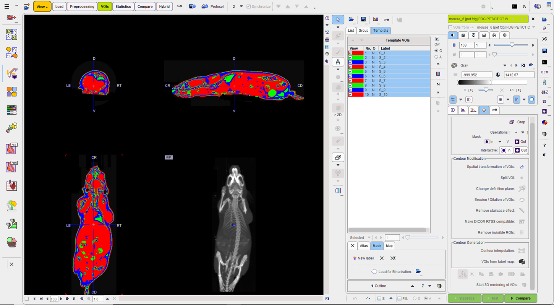Select the paint brush VOI tool
Image resolution: width=554 pixels, height=305 pixels.
338,62
